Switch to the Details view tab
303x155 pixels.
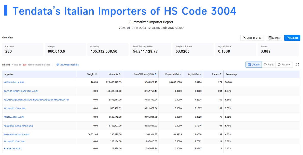[x=254, y=65]
